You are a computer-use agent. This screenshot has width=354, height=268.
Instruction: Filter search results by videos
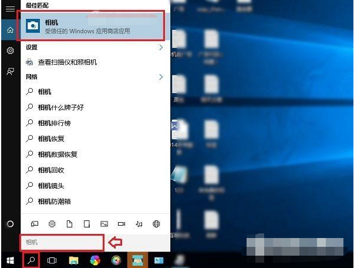click(122, 224)
